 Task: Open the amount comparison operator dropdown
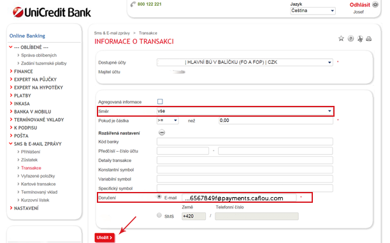(x=168, y=121)
